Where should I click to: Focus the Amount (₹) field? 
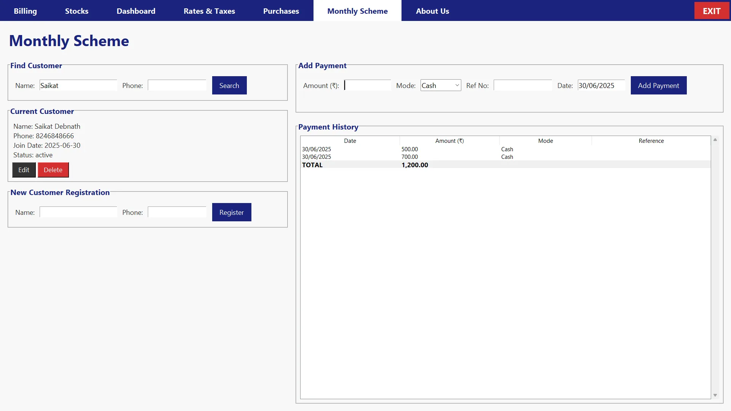[x=367, y=85]
